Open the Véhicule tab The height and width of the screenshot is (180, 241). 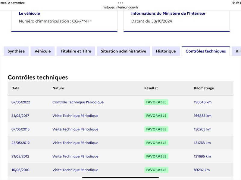pyautogui.click(x=42, y=51)
